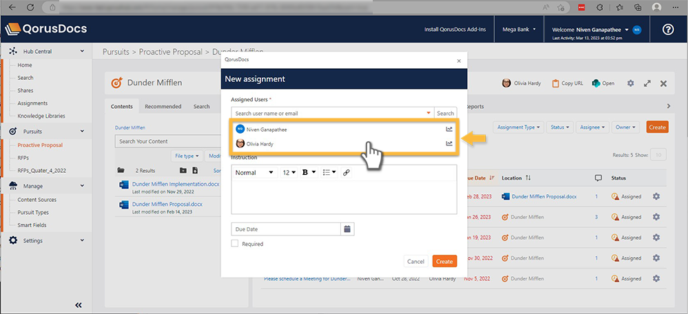The image size is (689, 314).
Task: Click the comments column speech bubble icon
Action: tap(597, 178)
